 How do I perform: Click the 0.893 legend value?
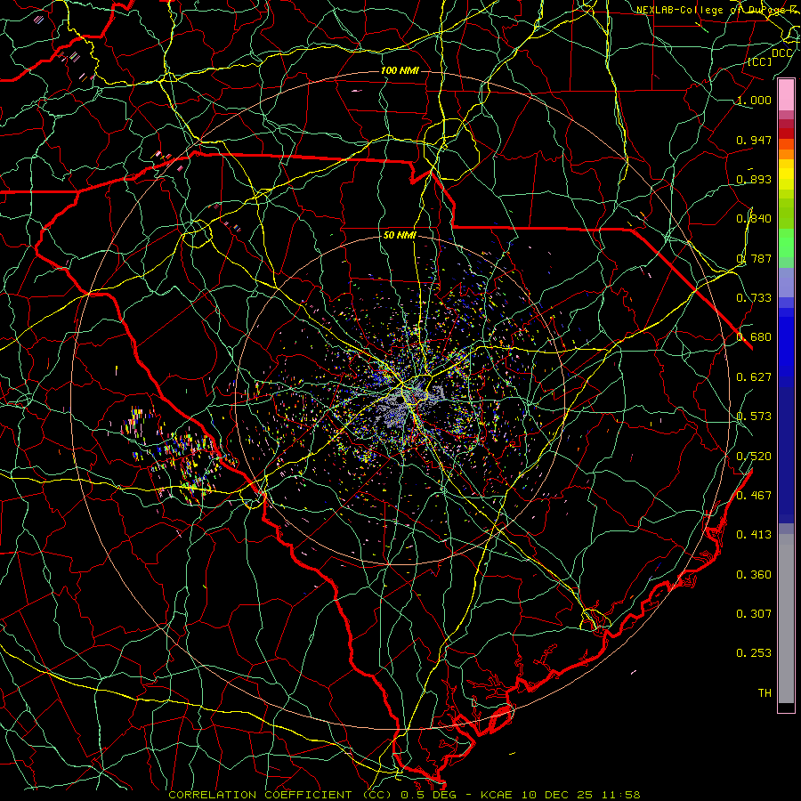[x=754, y=179]
